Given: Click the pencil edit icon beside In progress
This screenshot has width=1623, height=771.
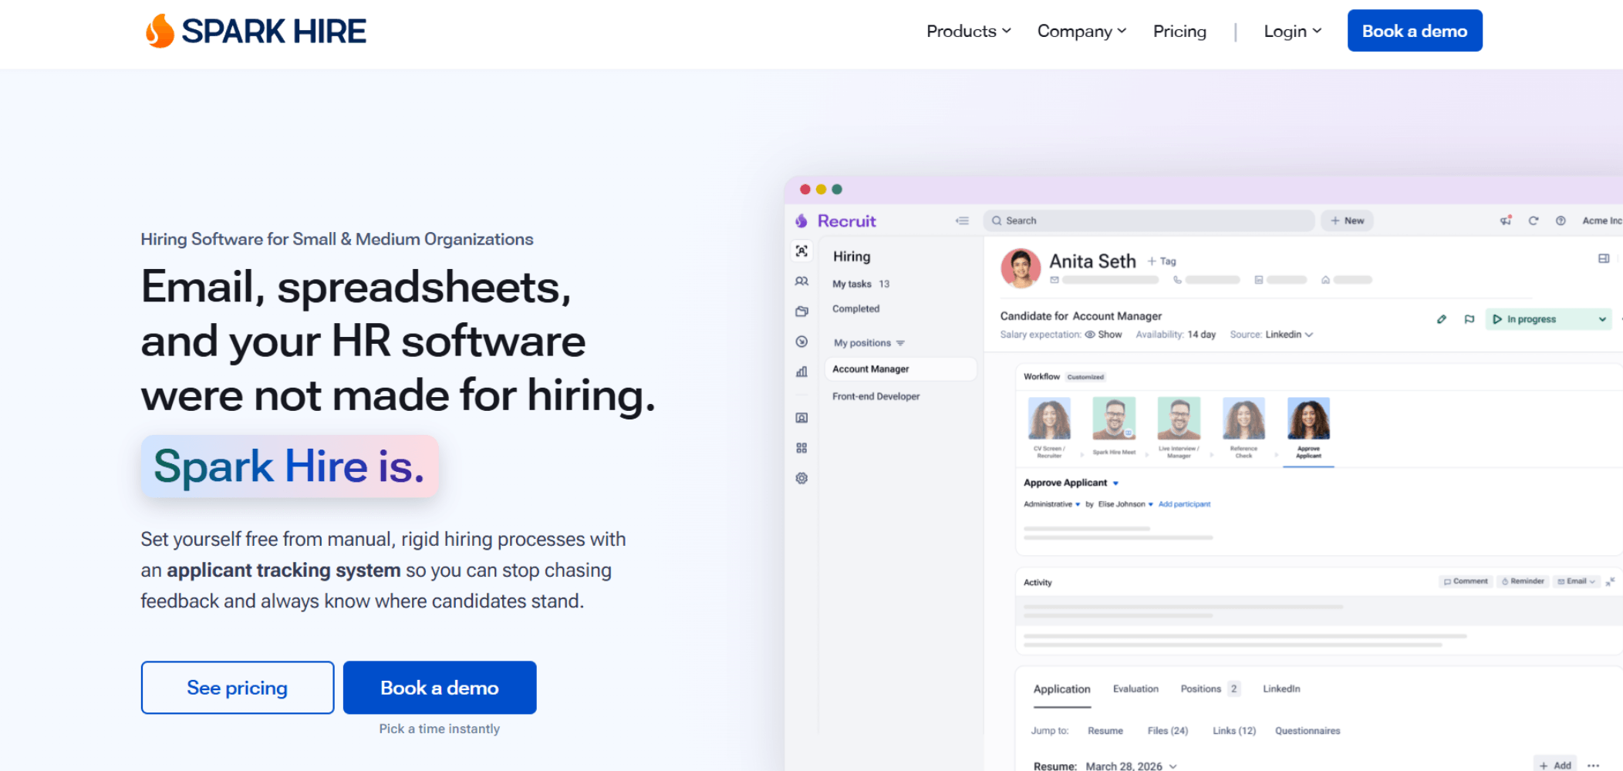Looking at the screenshot, I should [1442, 319].
